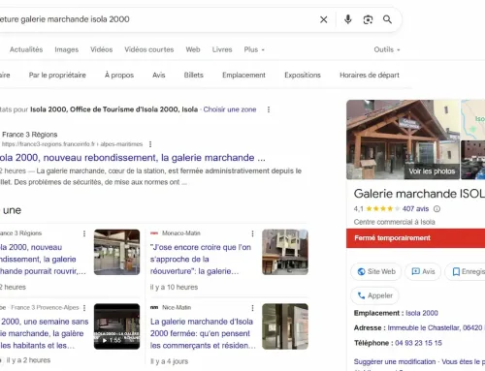Switch to the Images tab
The image size is (485, 371).
pos(67,49)
